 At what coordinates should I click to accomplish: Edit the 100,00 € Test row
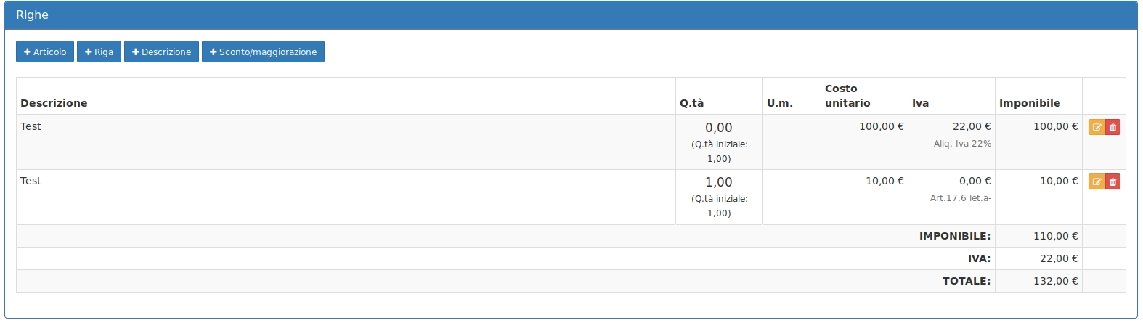[1097, 128]
